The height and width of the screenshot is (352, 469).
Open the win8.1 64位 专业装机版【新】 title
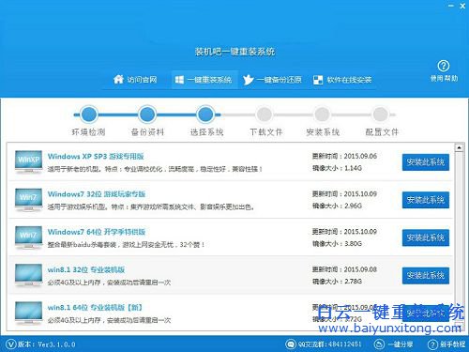coord(96,308)
